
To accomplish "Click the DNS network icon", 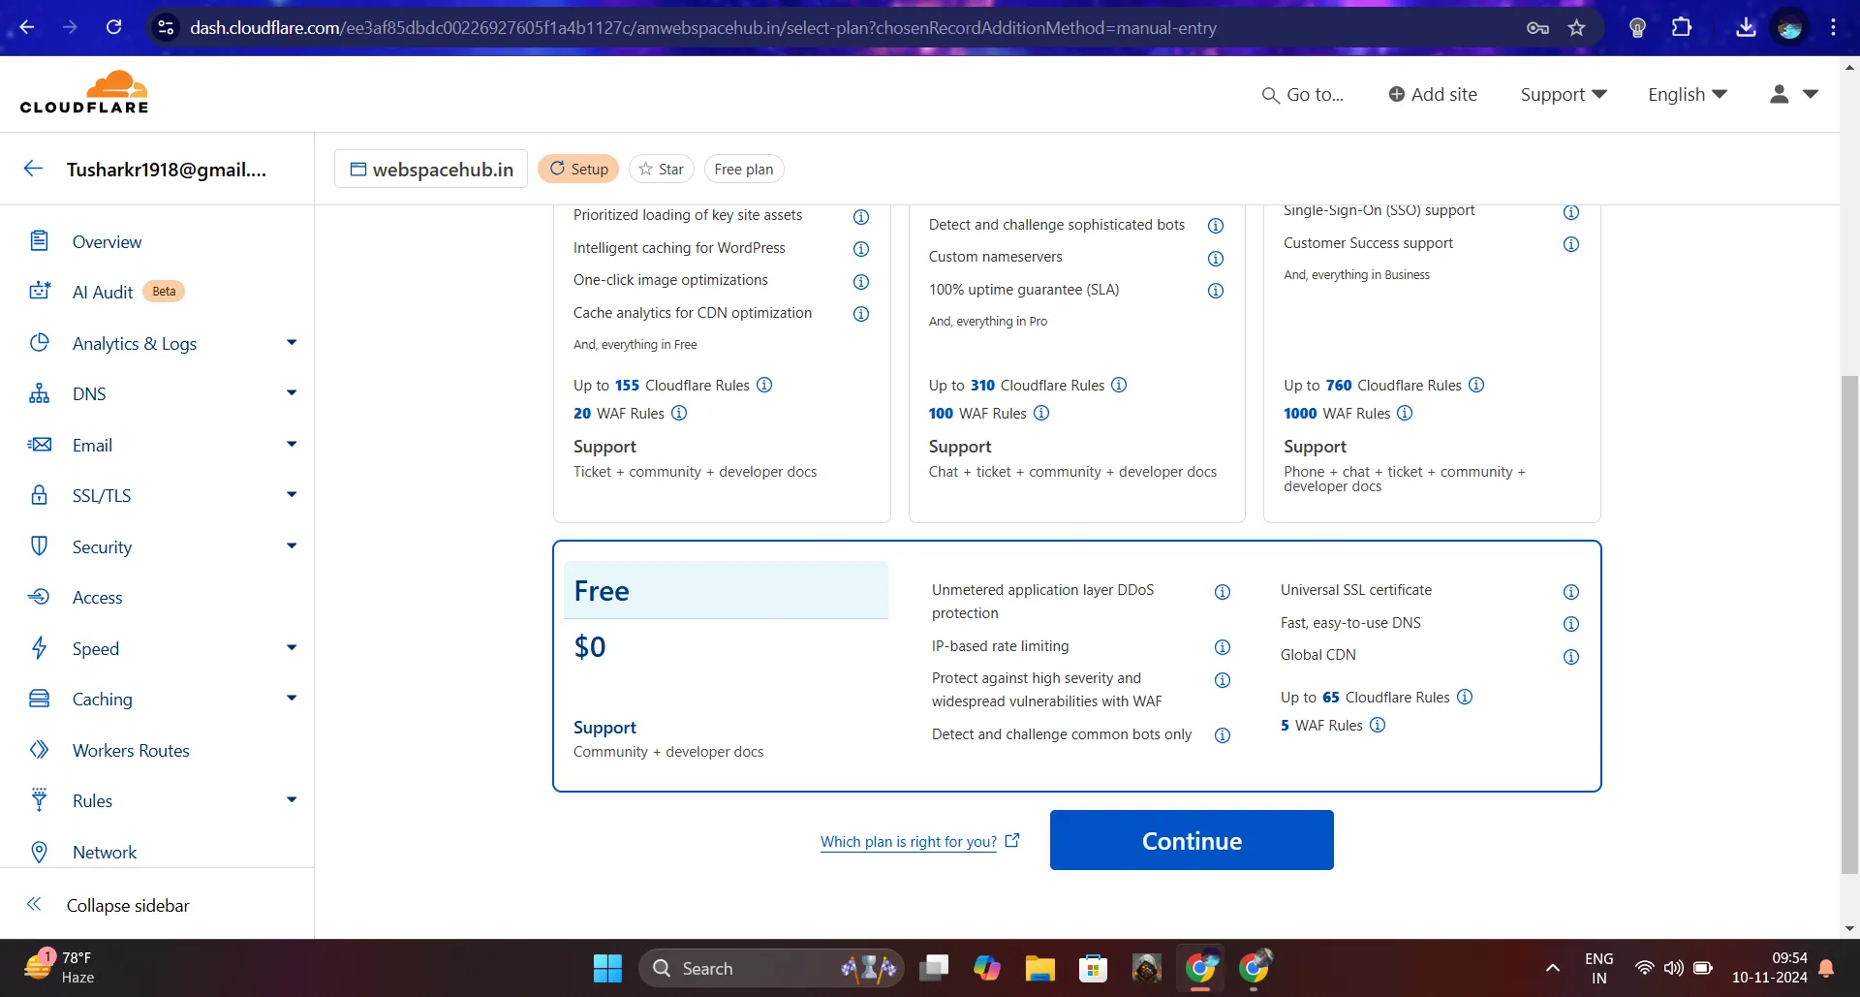I will 39,393.
